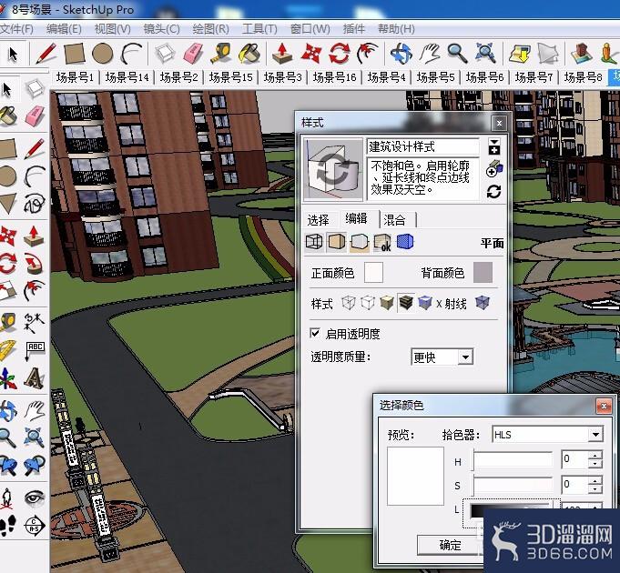The height and width of the screenshot is (573, 620).
Task: Select the Text label ABC tool
Action: tap(35, 351)
